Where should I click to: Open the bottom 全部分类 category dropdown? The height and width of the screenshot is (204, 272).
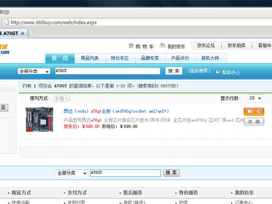tap(72, 173)
